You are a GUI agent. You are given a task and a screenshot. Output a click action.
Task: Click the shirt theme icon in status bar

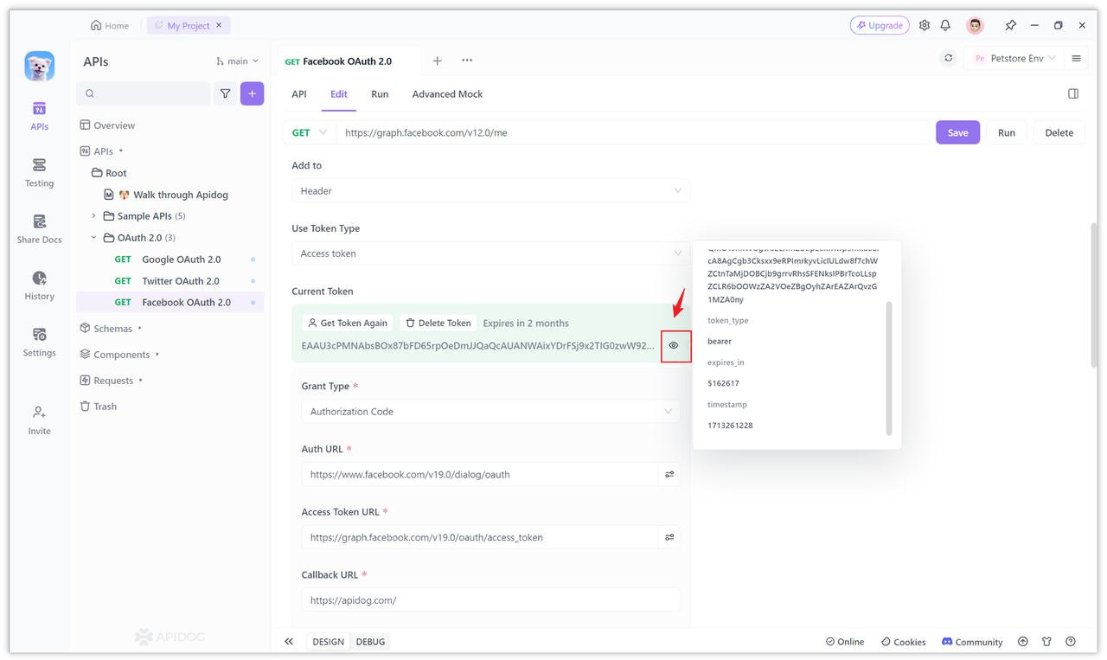[x=1046, y=641]
